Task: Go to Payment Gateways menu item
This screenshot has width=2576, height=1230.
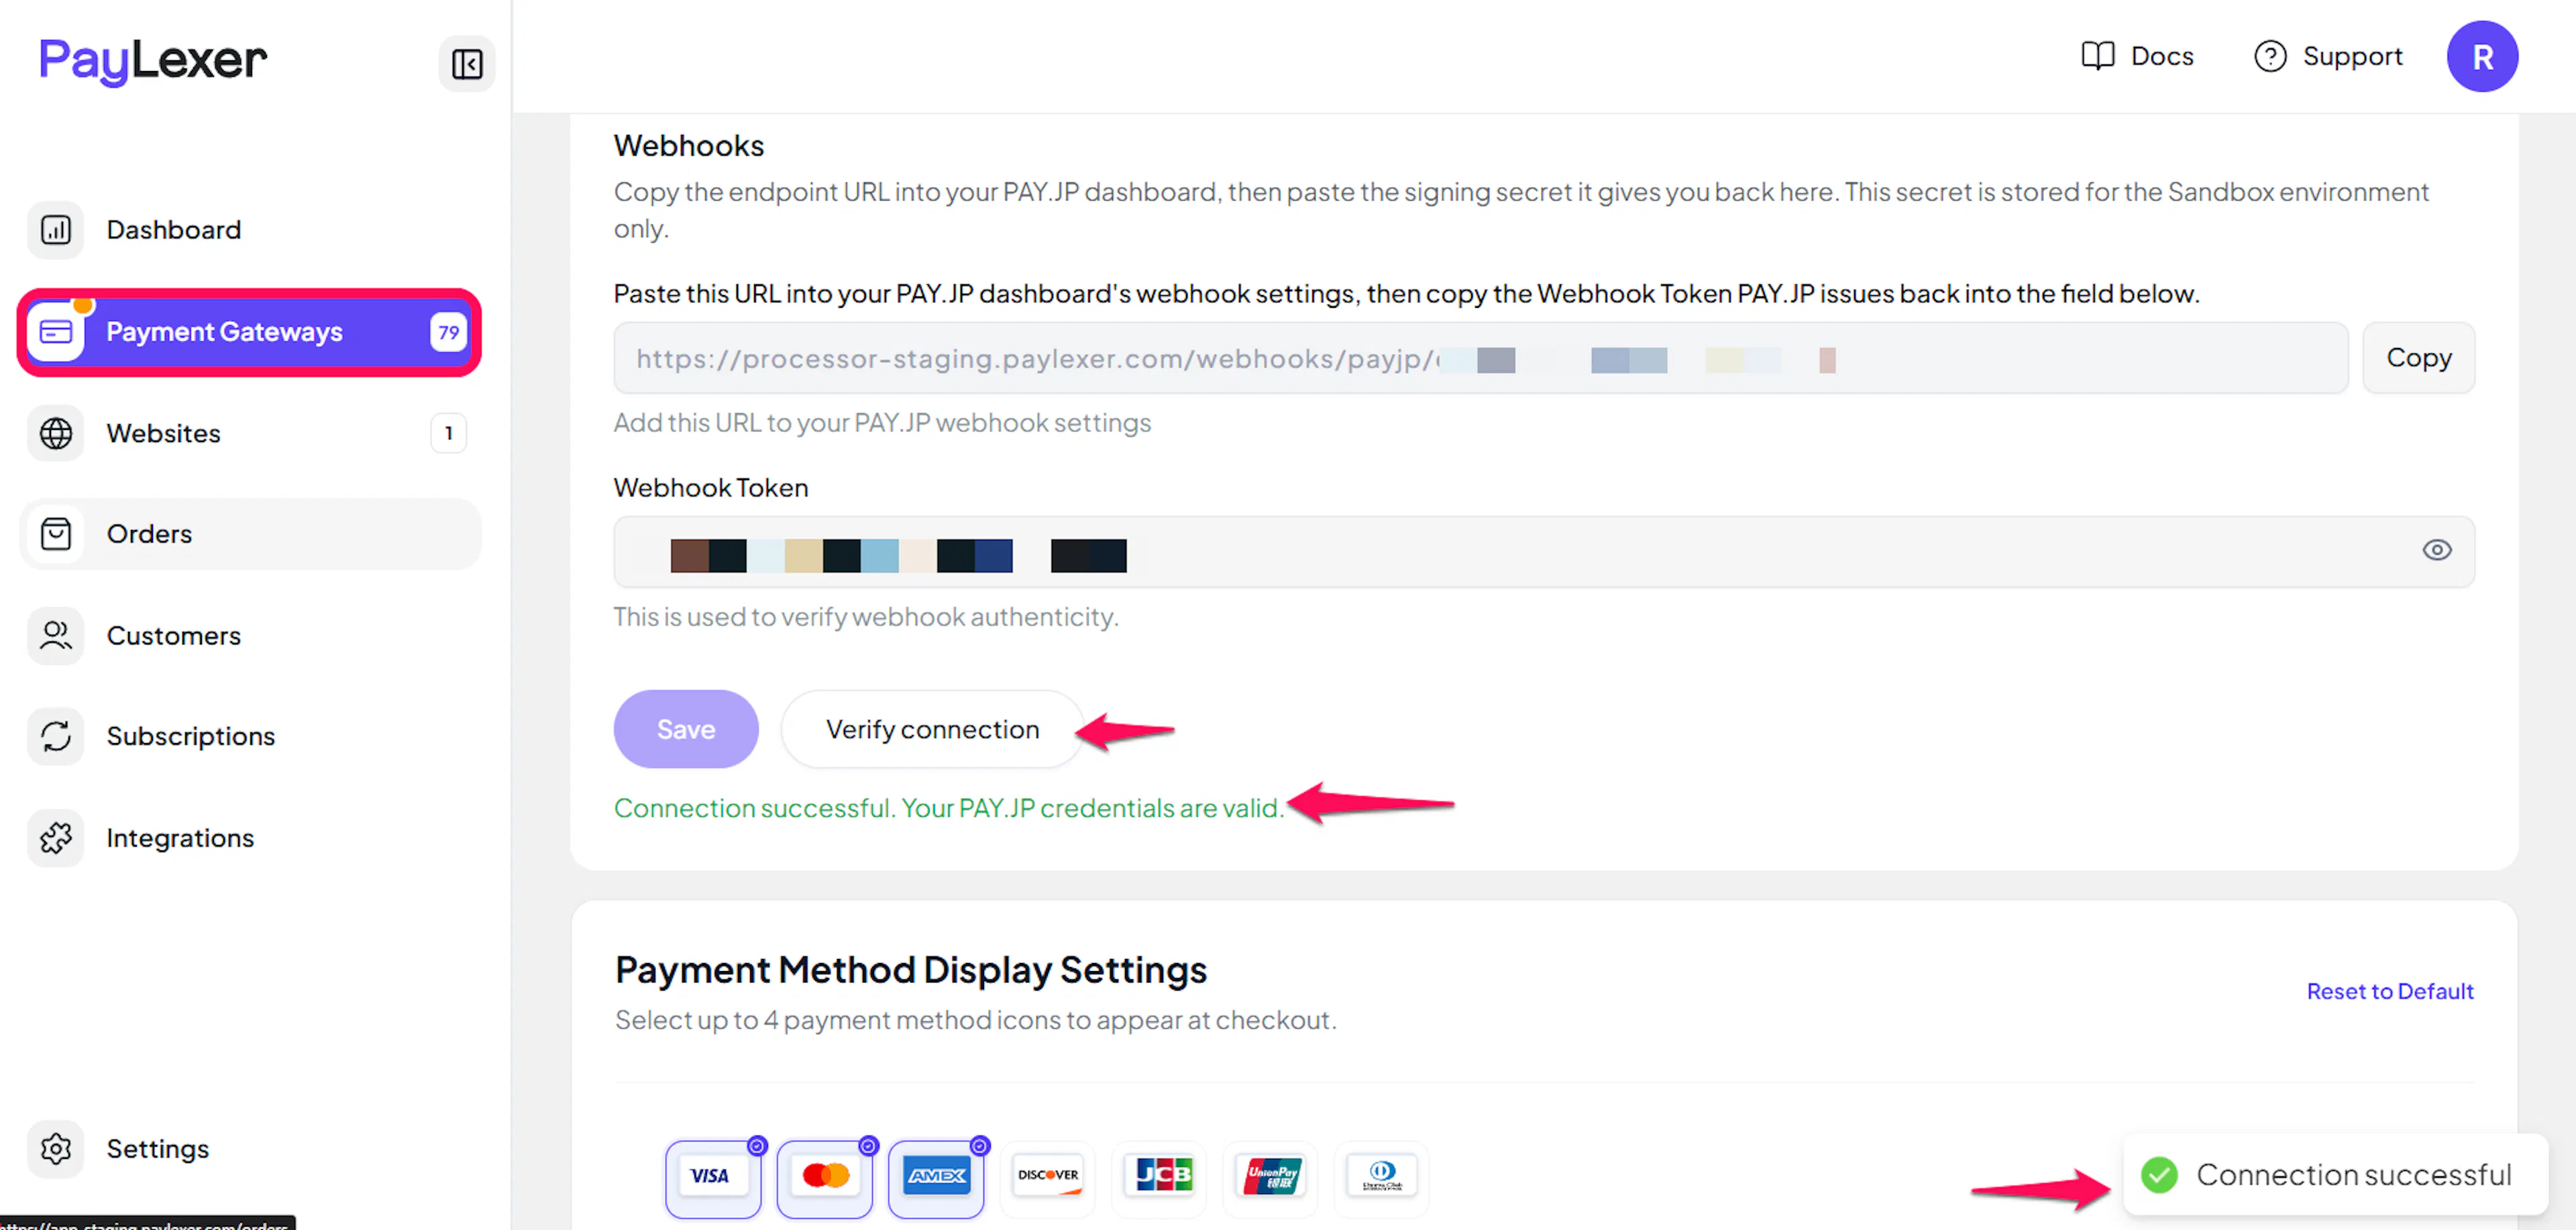Action: tap(249, 332)
